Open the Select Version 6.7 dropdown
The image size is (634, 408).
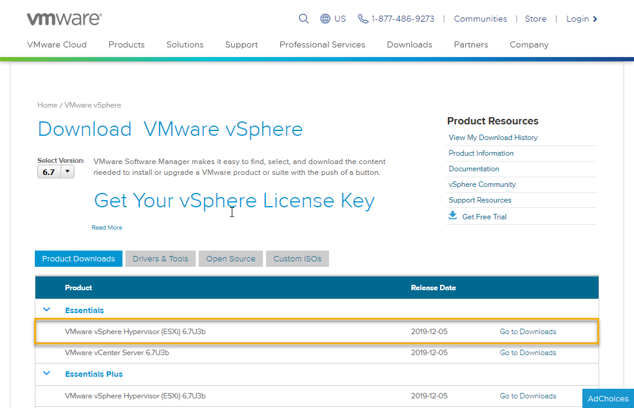click(x=56, y=172)
